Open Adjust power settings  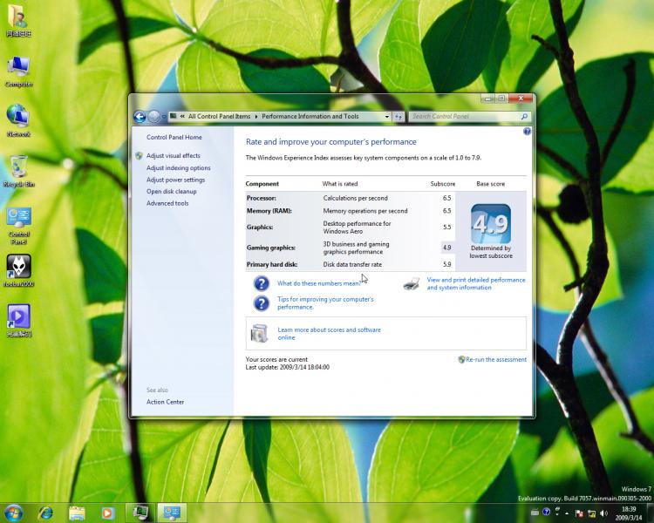coord(175,180)
